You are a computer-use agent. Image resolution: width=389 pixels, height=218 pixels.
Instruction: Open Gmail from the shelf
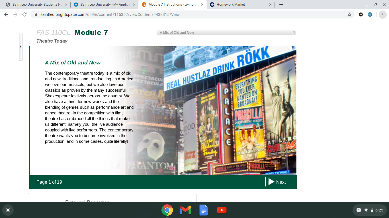pyautogui.click(x=185, y=210)
